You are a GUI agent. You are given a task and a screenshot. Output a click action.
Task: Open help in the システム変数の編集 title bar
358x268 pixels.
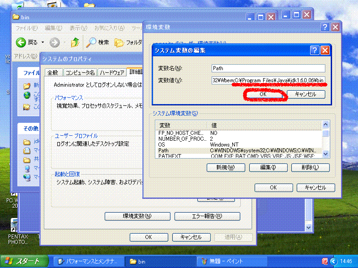point(315,50)
